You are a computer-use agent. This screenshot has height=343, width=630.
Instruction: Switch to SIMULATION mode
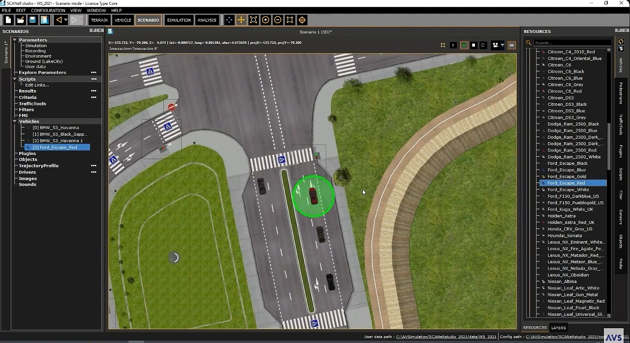pyautogui.click(x=179, y=20)
